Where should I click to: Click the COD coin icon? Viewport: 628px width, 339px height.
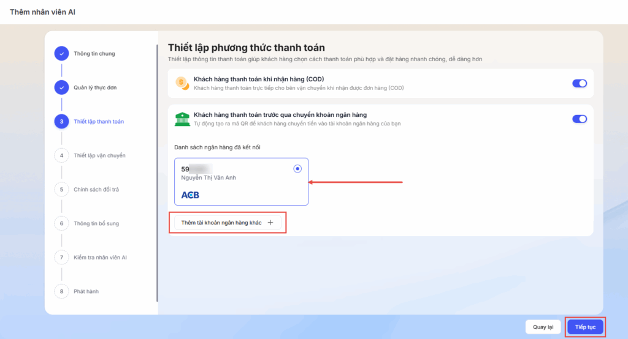[182, 83]
